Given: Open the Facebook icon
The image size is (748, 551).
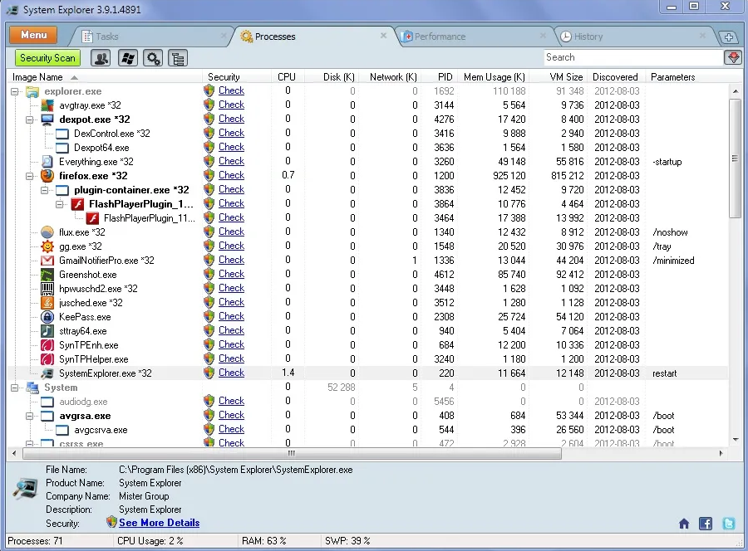Looking at the screenshot, I should click(706, 524).
